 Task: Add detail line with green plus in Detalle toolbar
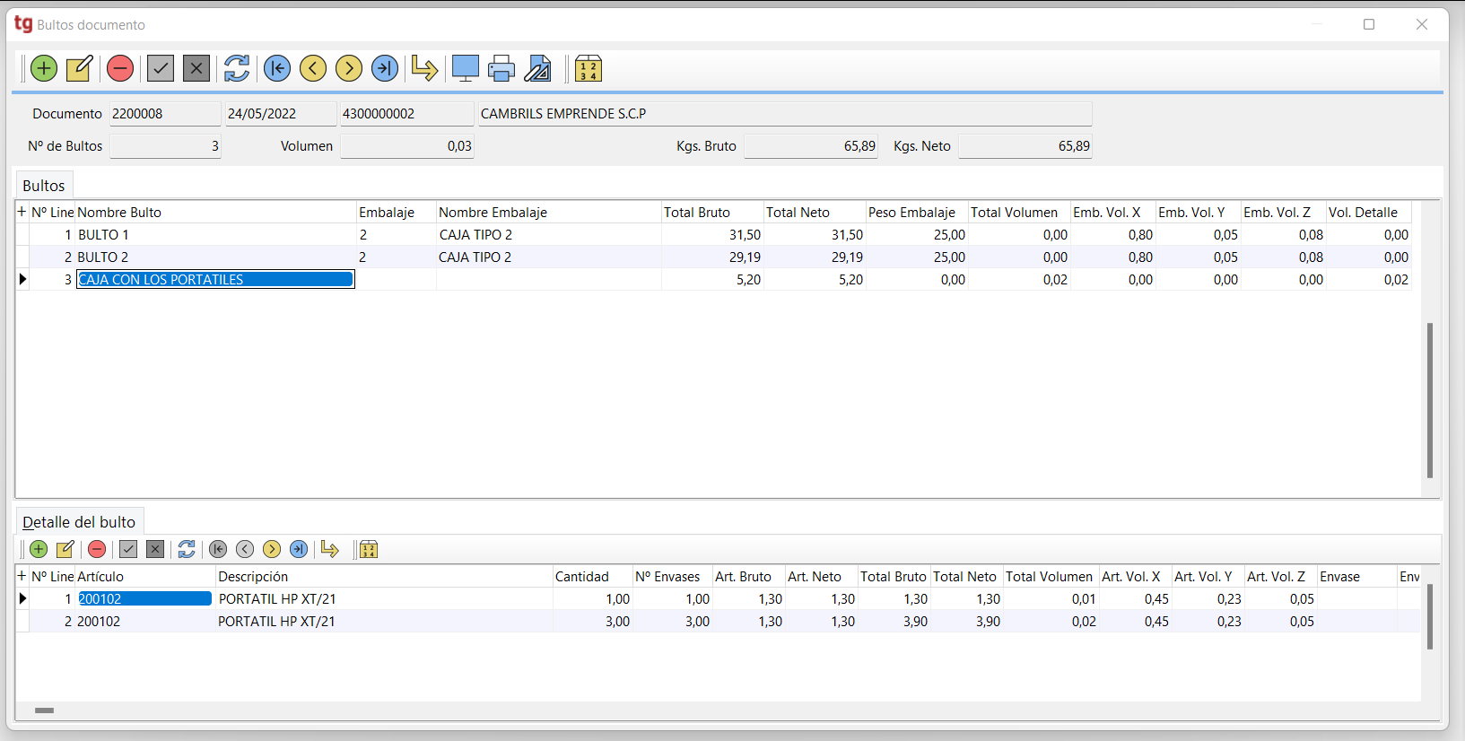(x=39, y=549)
